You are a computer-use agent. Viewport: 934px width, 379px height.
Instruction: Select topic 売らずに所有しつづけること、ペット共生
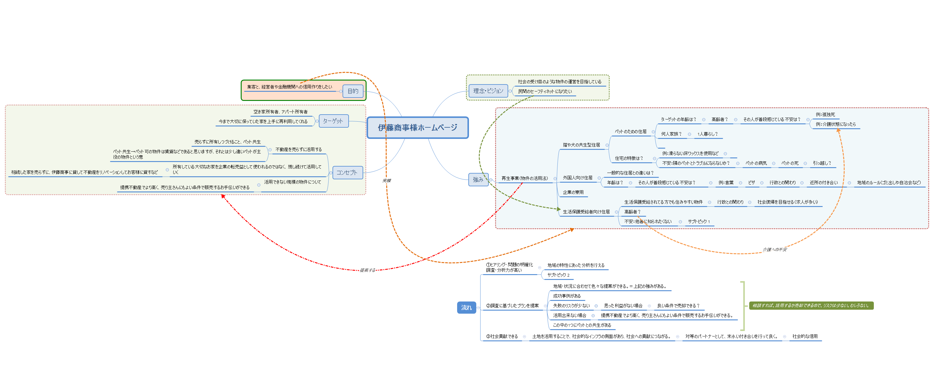coord(227,142)
